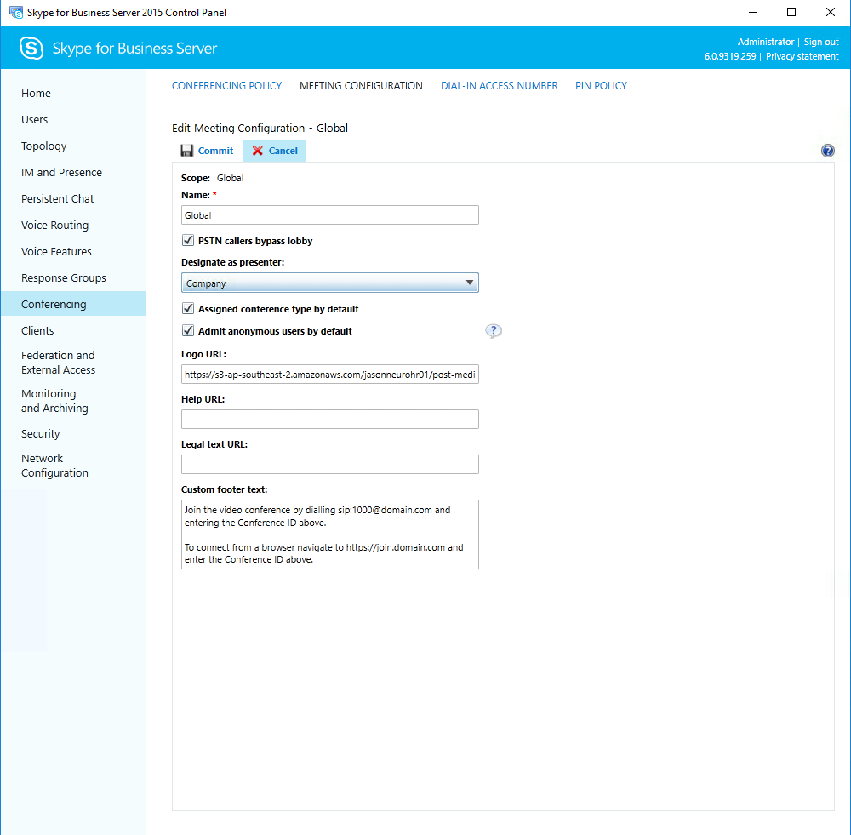The height and width of the screenshot is (835, 851).
Task: Click the Sign out link
Action: pos(821,42)
